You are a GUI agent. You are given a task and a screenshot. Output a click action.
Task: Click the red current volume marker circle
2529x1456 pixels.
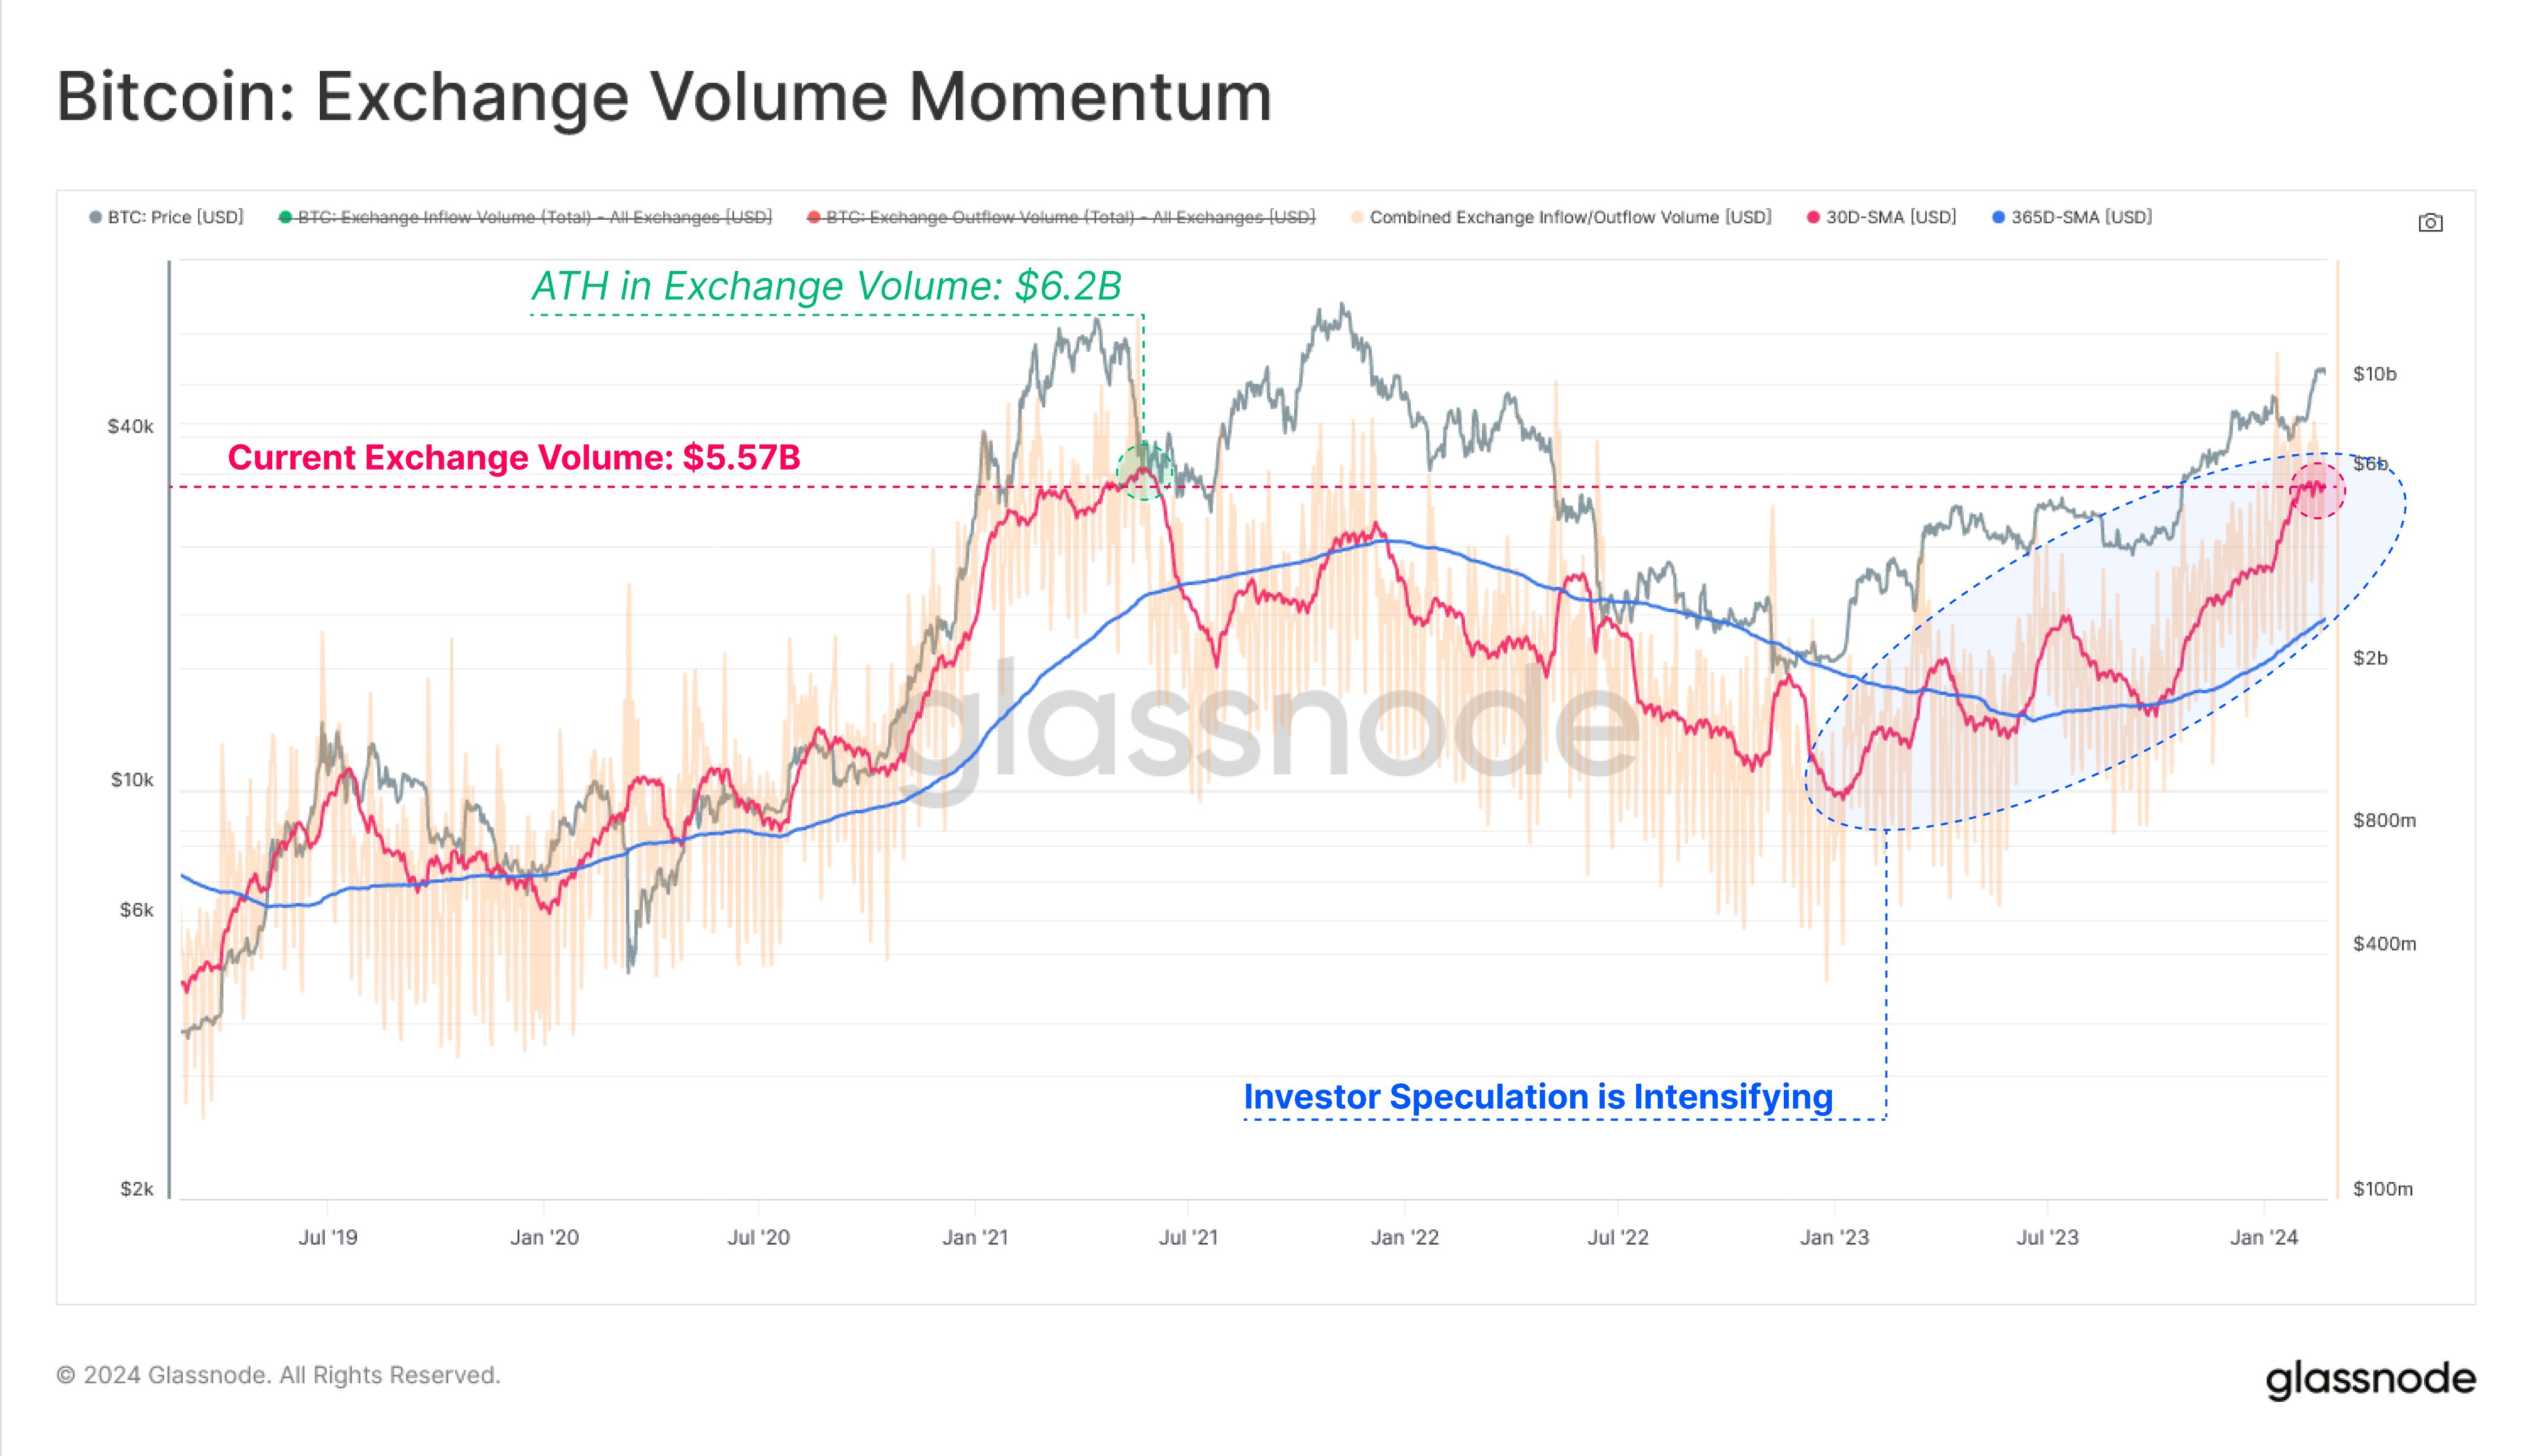pos(2317,490)
